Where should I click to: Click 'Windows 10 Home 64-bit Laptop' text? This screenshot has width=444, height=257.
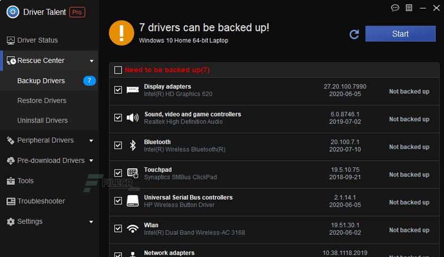point(183,40)
